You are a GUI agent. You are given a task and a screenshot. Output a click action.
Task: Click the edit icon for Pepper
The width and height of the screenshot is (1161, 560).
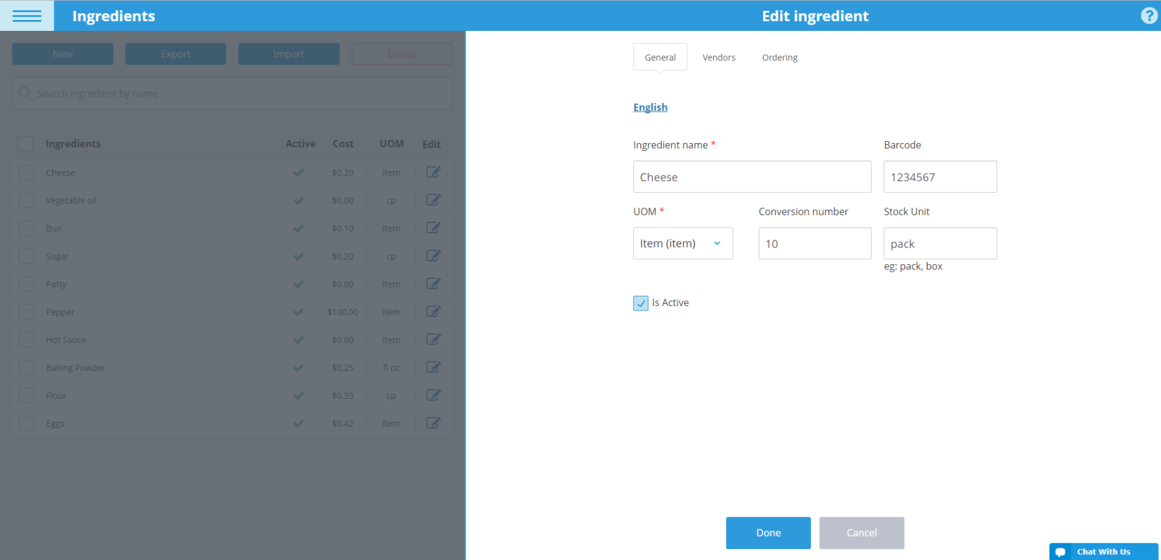tap(433, 311)
